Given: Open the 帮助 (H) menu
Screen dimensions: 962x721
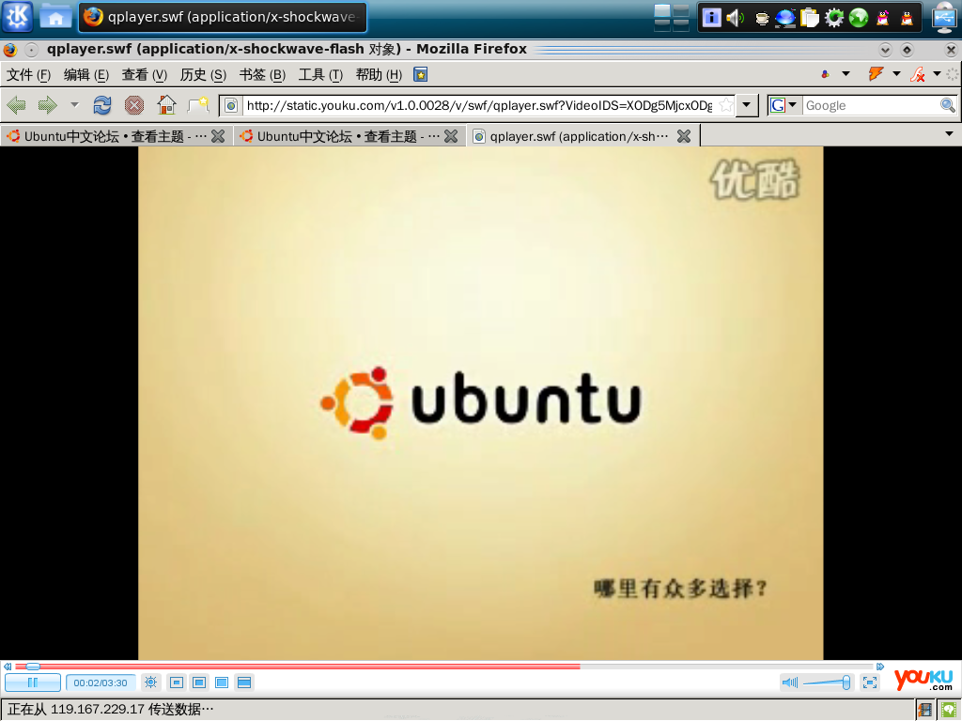Looking at the screenshot, I should 380,75.
